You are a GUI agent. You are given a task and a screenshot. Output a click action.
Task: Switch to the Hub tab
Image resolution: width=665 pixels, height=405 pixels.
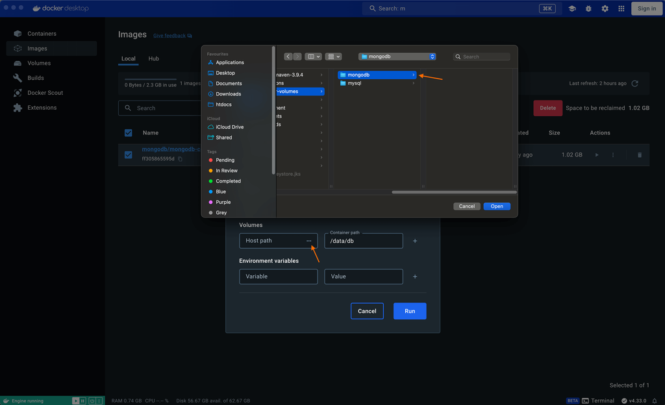click(x=153, y=58)
